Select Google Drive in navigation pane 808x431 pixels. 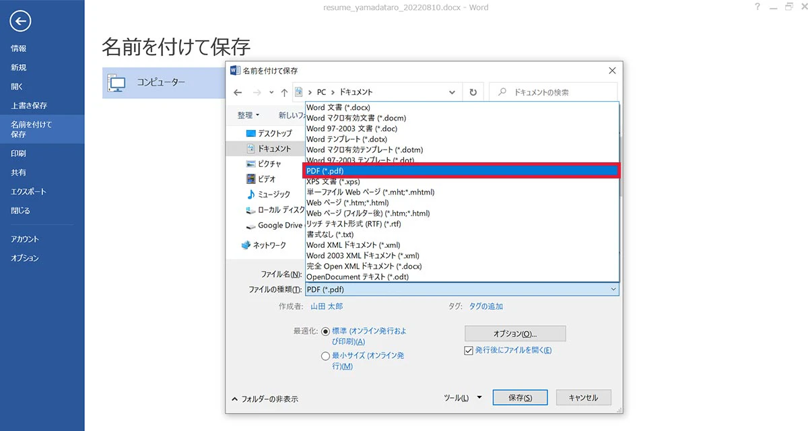coord(274,226)
